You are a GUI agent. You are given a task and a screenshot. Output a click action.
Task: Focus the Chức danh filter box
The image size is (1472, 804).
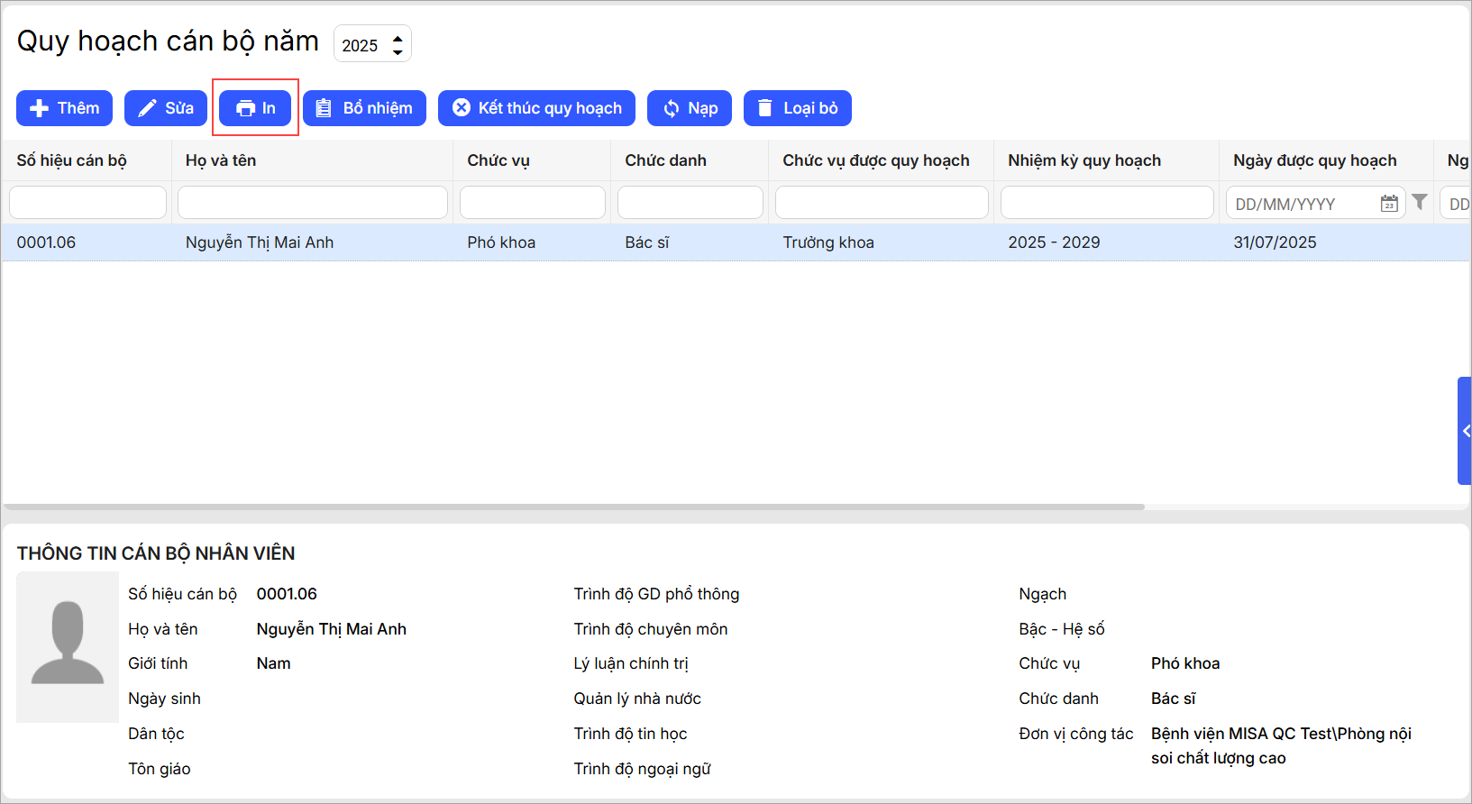(690, 203)
